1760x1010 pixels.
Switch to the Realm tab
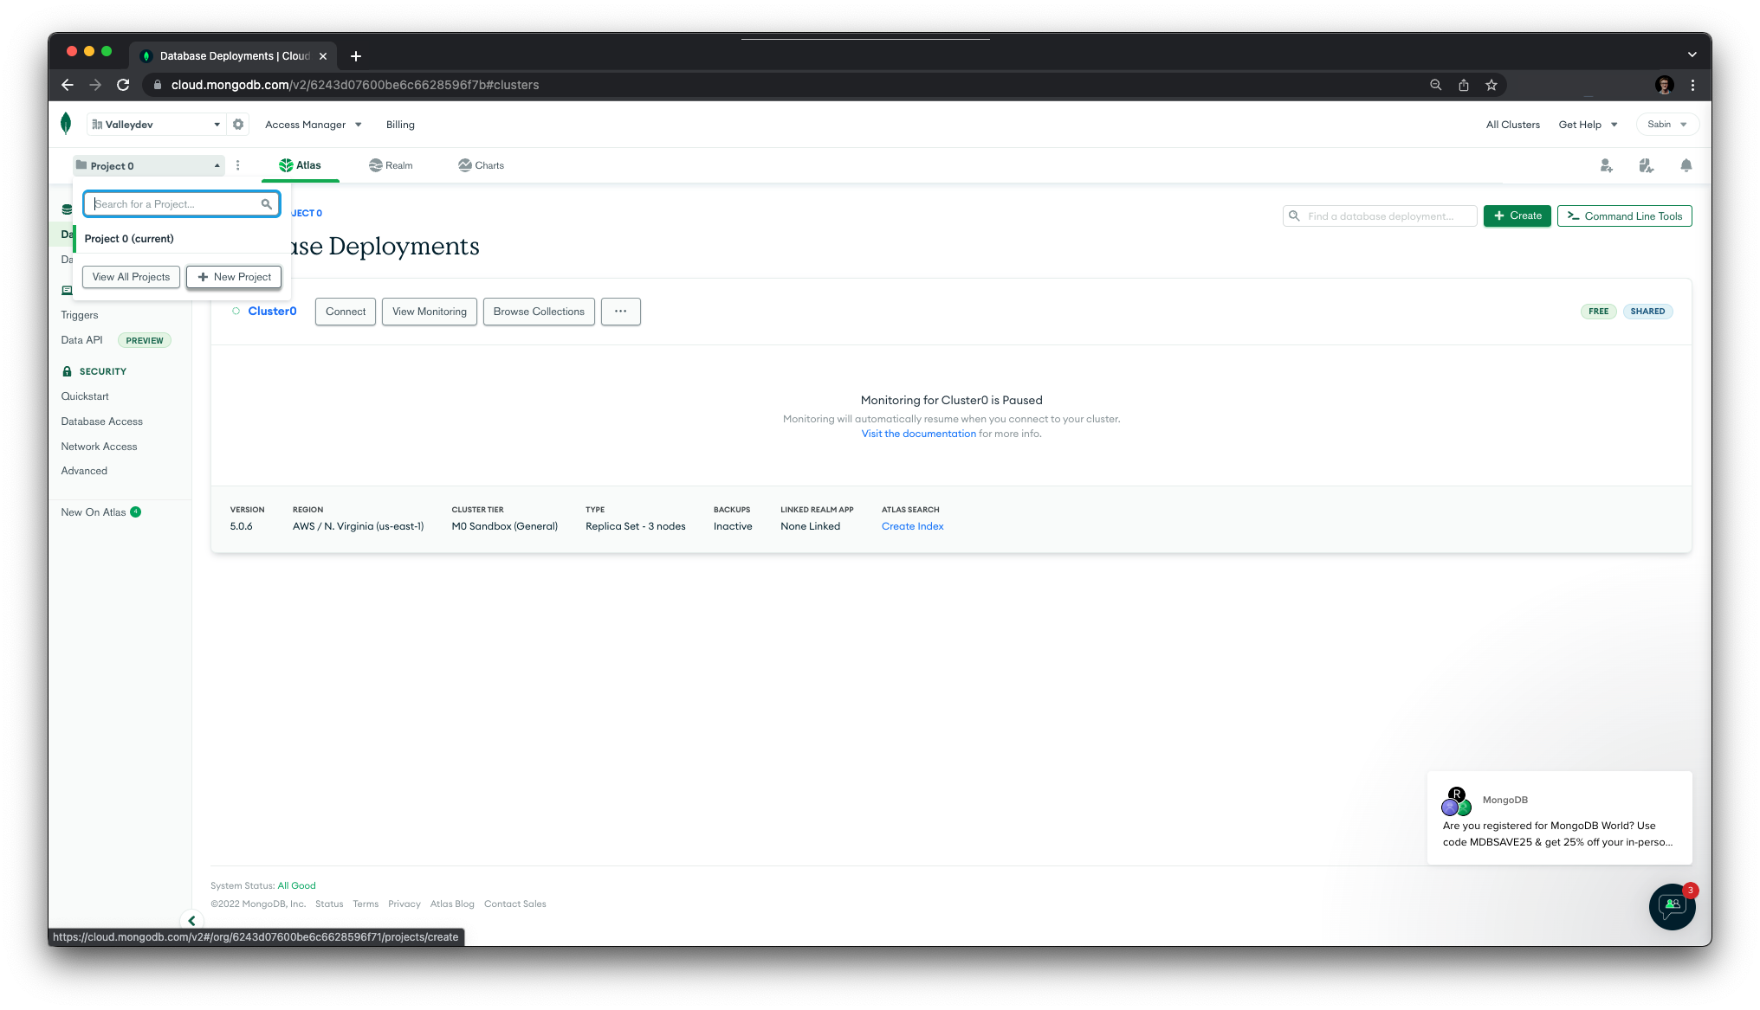(x=391, y=165)
